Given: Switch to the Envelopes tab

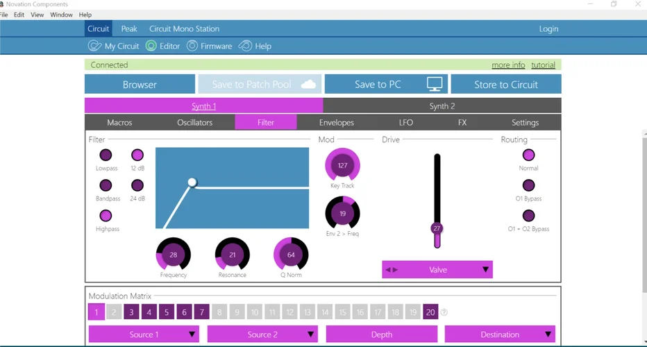Looking at the screenshot, I should (x=336, y=123).
